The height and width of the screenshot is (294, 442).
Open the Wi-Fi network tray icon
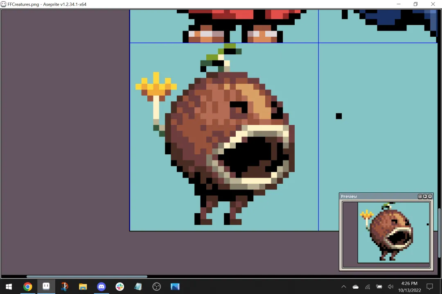[368, 287]
